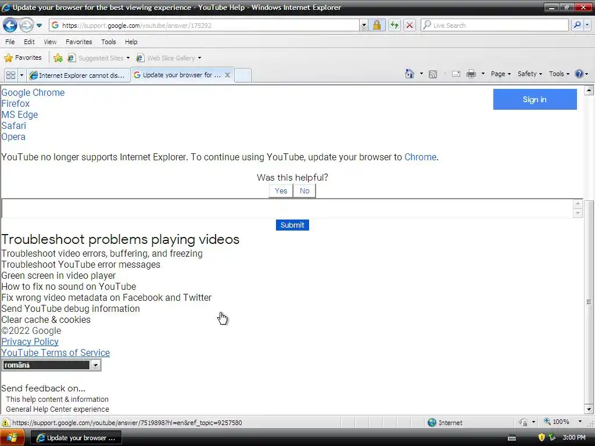Select 'General Help Center experience' feedback option
This screenshot has width=595, height=446.
pyautogui.click(x=58, y=409)
